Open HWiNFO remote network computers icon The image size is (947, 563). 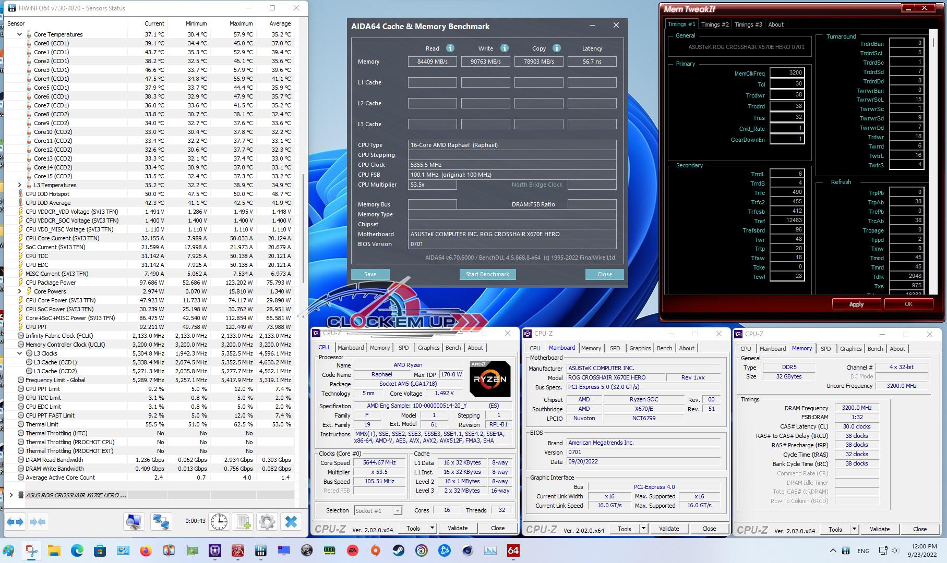click(x=161, y=521)
